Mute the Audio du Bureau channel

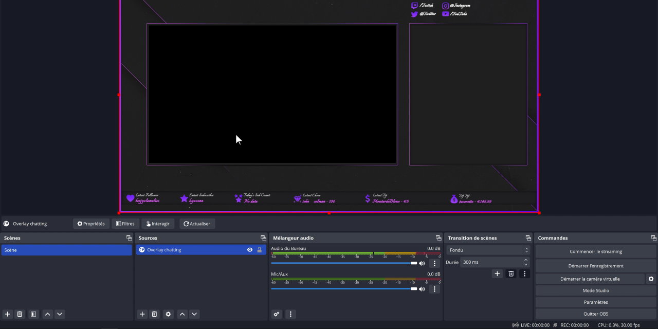(x=422, y=263)
